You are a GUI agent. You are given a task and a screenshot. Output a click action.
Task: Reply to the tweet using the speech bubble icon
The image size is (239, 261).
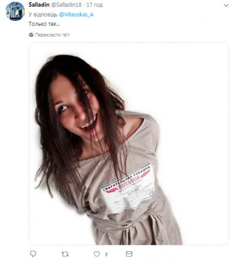pos(33,254)
